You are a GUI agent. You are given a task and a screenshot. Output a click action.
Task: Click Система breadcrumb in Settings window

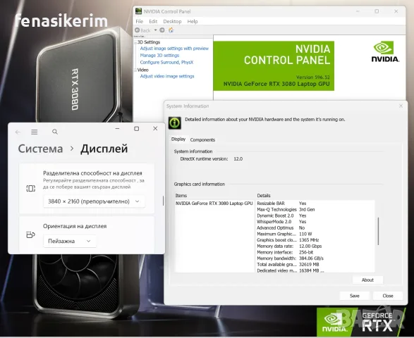[40, 149]
